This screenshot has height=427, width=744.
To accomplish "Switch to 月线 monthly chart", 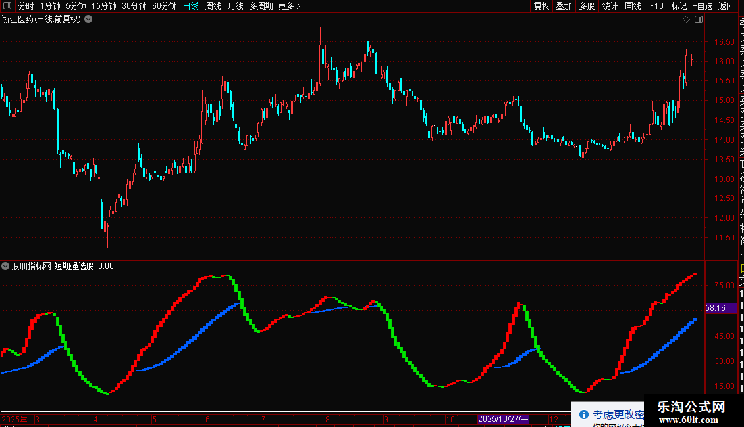I will pyautogui.click(x=235, y=6).
